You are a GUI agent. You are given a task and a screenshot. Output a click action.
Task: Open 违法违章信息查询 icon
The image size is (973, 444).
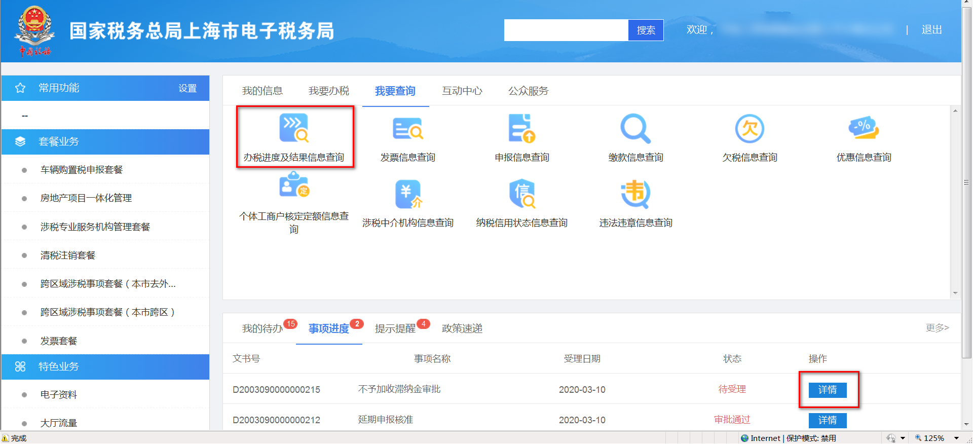click(635, 194)
